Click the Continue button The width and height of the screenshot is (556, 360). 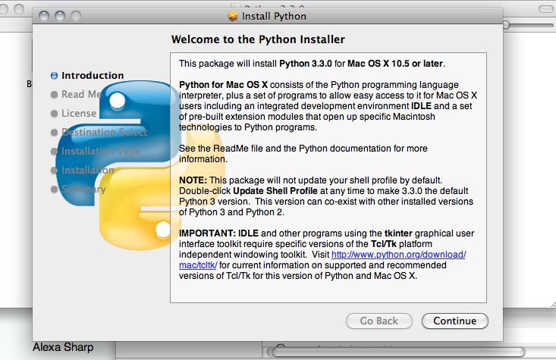point(455,321)
